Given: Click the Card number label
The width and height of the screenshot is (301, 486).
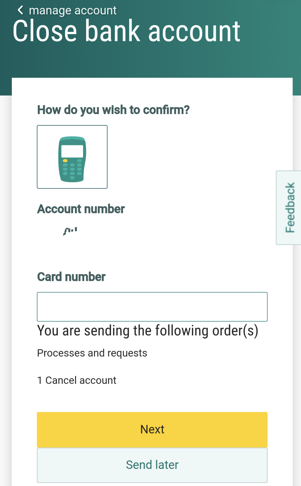Looking at the screenshot, I should [x=71, y=277].
